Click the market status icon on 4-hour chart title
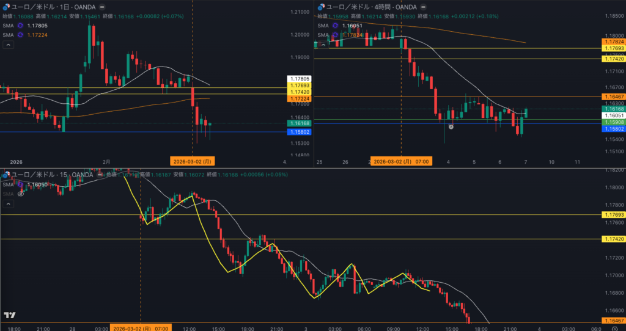 tap(422, 7)
